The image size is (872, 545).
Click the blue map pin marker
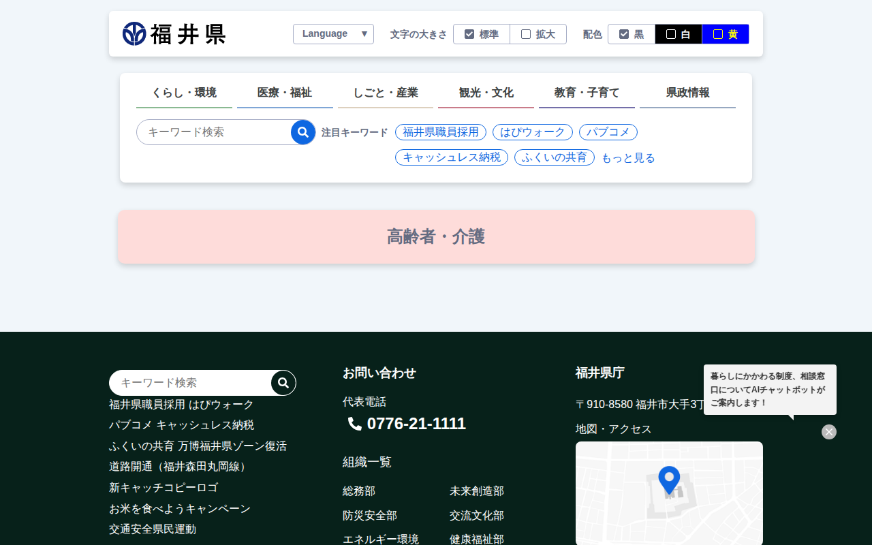pyautogui.click(x=669, y=479)
